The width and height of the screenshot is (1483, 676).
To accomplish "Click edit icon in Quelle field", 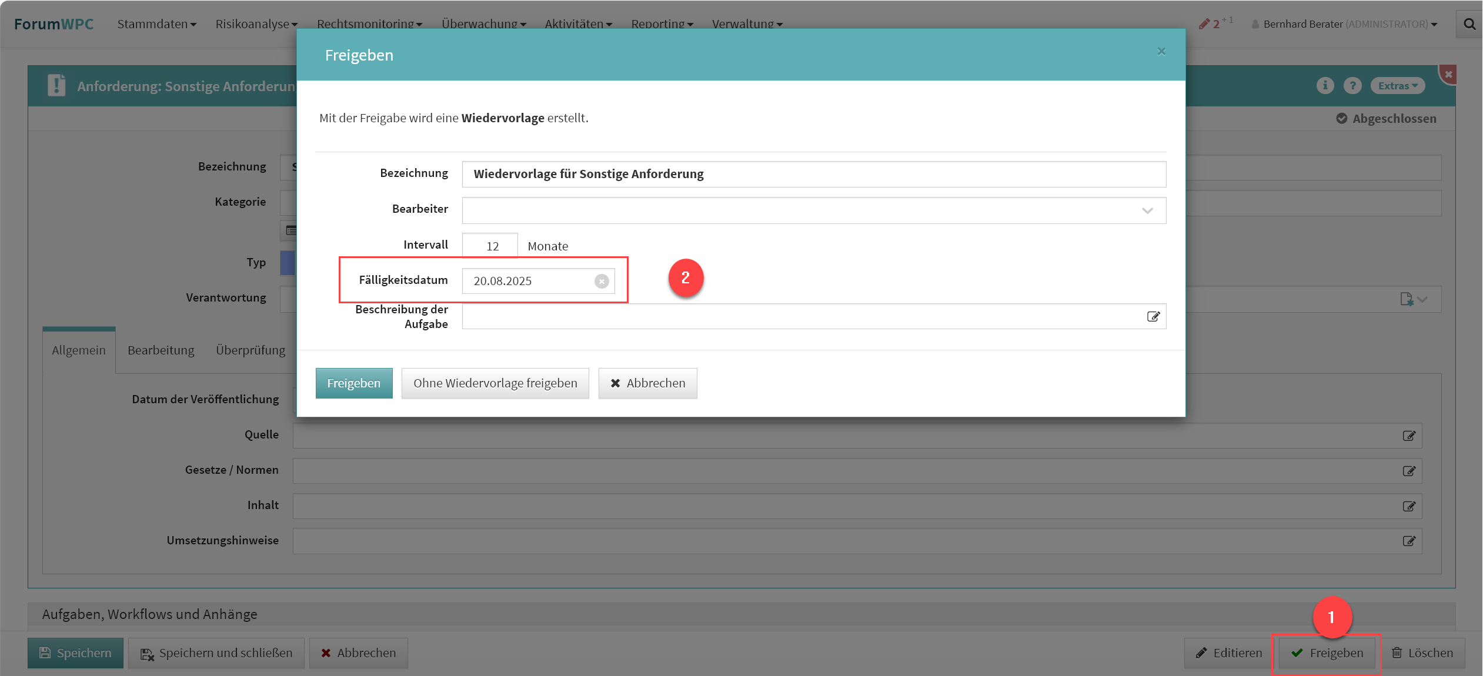I will tap(1409, 436).
